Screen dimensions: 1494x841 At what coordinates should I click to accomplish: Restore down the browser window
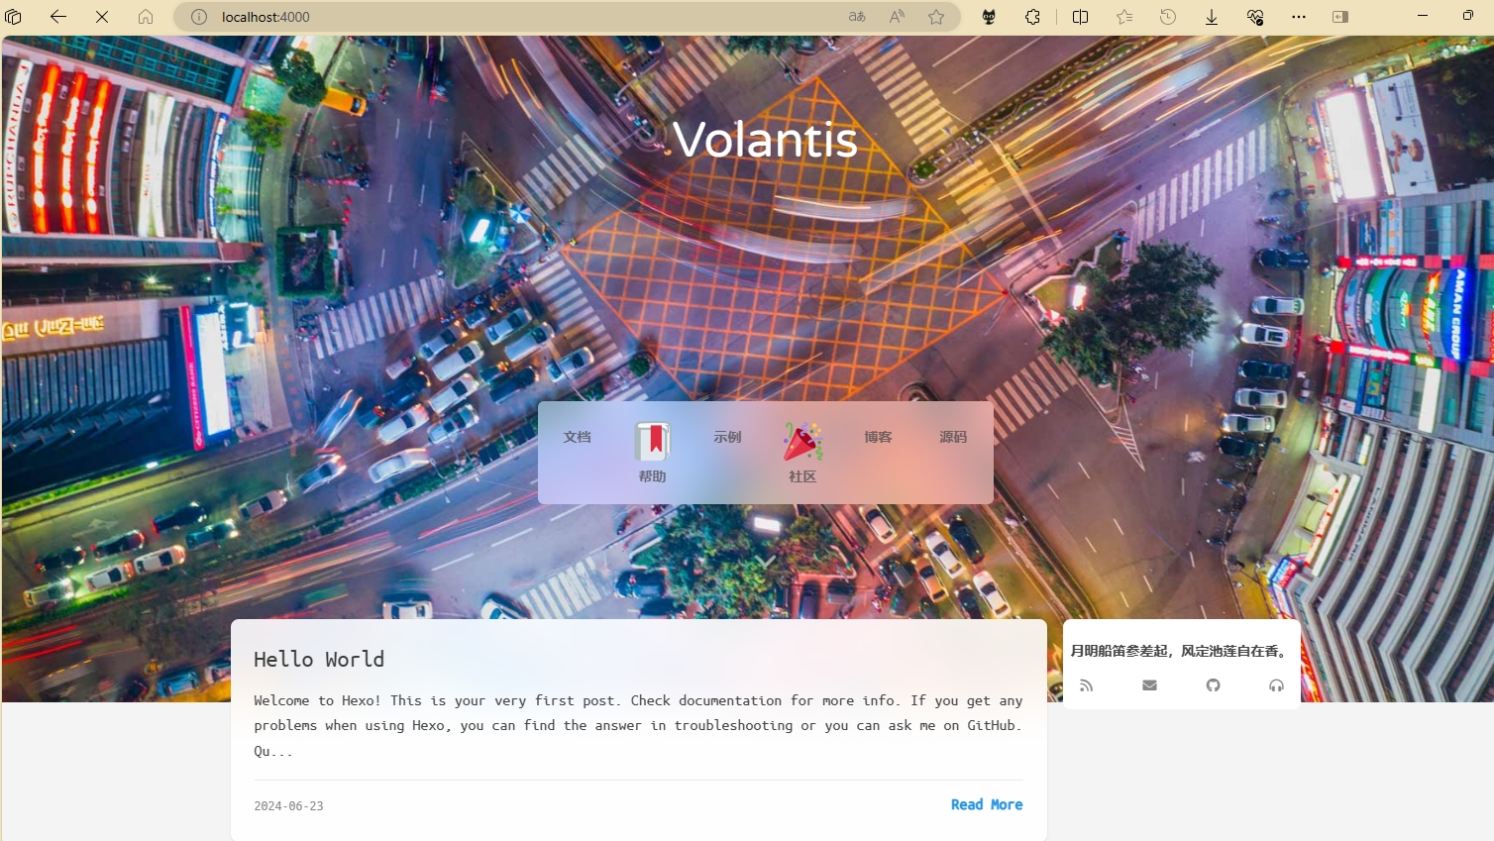point(1467,16)
